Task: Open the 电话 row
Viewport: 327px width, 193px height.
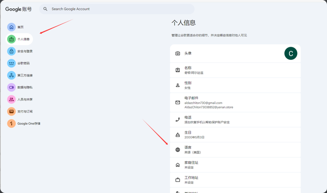Action: (x=235, y=120)
